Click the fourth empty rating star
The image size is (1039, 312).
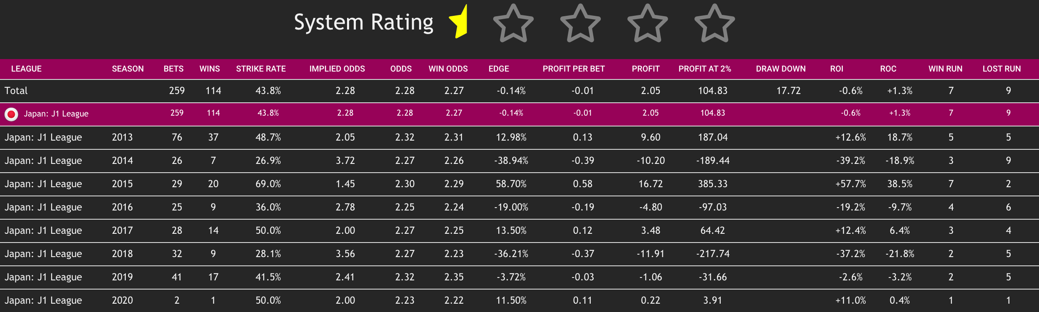coord(647,23)
